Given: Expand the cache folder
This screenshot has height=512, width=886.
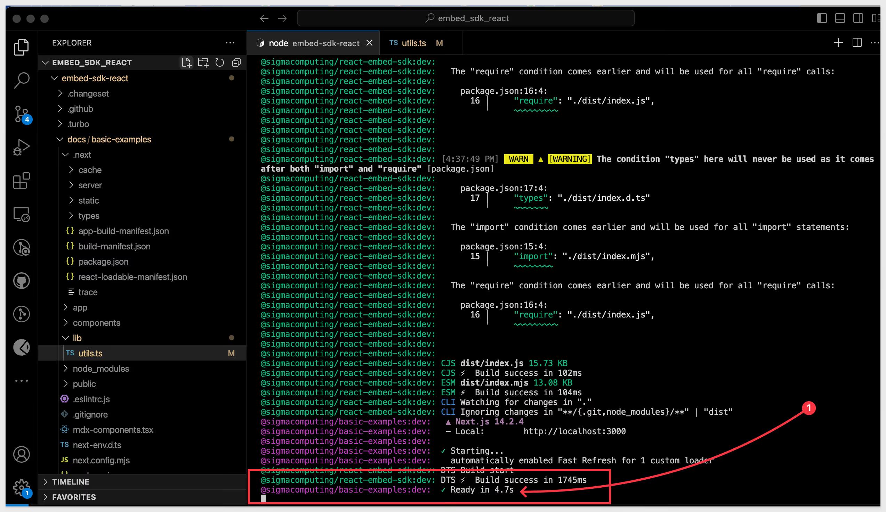Looking at the screenshot, I should tap(142, 170).
